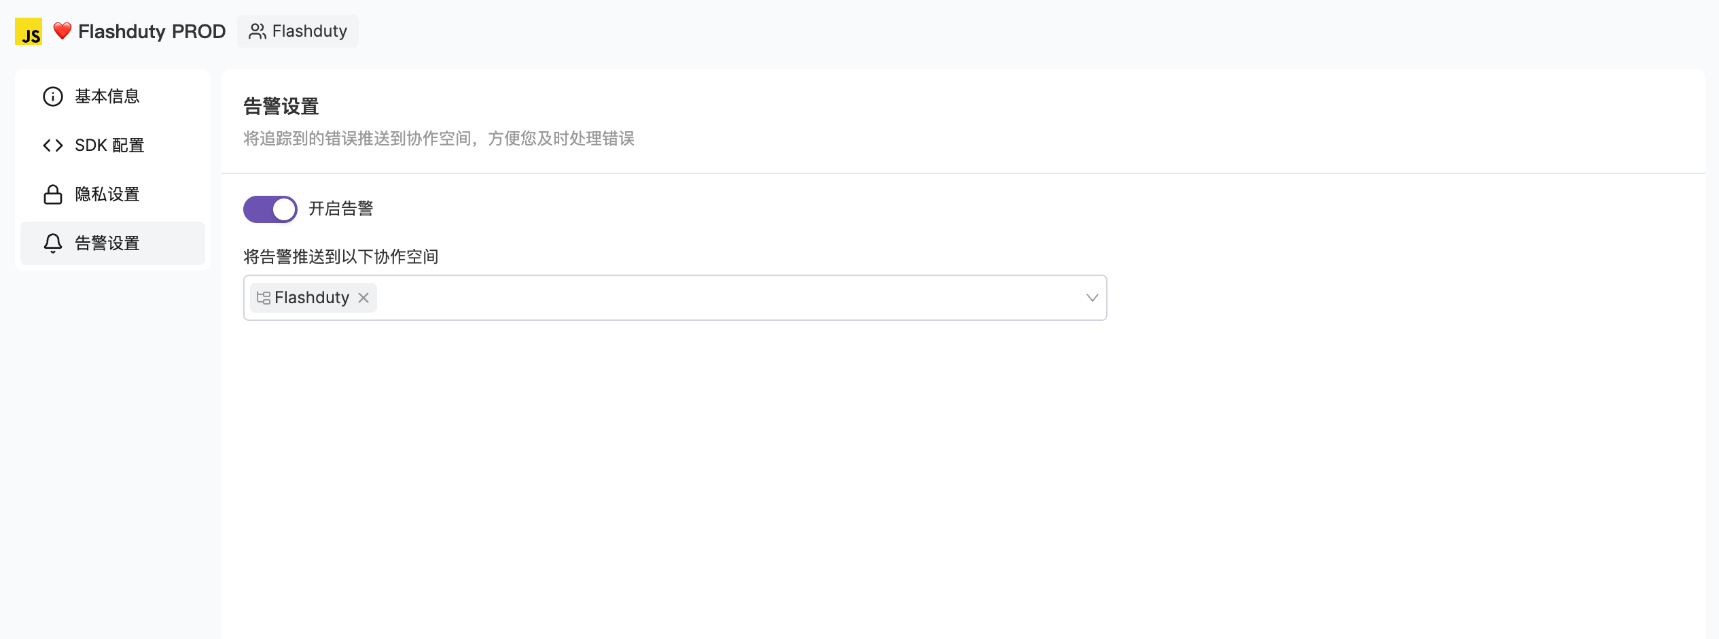Screen dimensions: 1719x639
Task: Click the code brackets icon for SDK 配置
Action: pyautogui.click(x=53, y=145)
